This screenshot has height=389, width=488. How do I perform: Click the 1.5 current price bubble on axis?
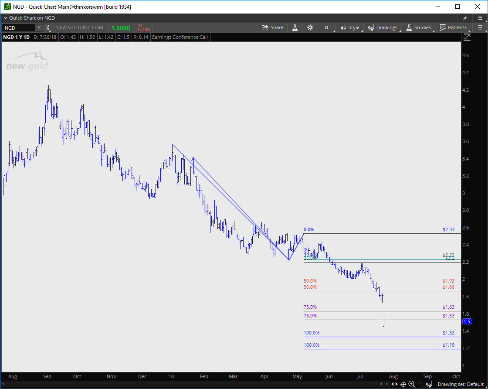tap(467, 321)
